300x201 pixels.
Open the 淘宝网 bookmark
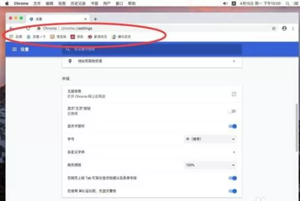[x=58, y=37]
